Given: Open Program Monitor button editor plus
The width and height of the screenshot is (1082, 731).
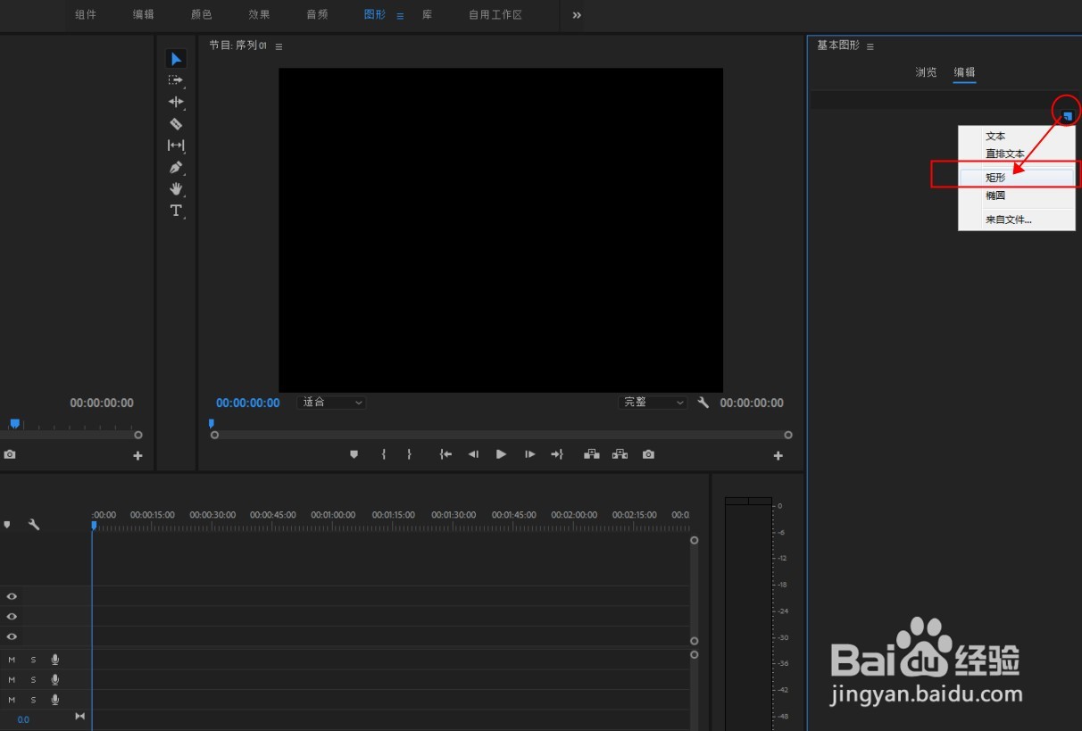Looking at the screenshot, I should coord(778,456).
